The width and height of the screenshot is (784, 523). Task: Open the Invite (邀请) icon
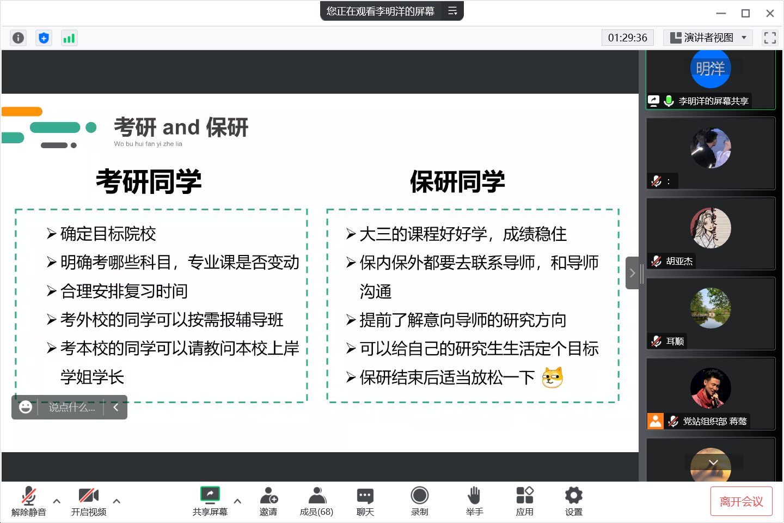pos(268,501)
